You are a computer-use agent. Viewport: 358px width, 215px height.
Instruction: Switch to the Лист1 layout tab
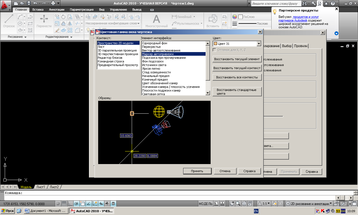coord(41,187)
